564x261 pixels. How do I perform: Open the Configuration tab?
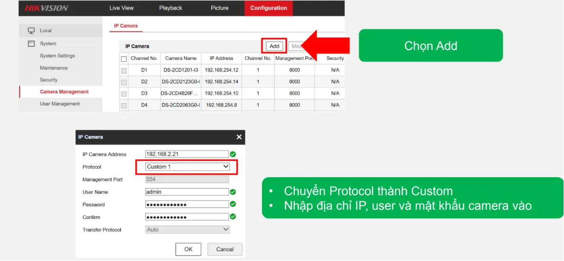[269, 8]
